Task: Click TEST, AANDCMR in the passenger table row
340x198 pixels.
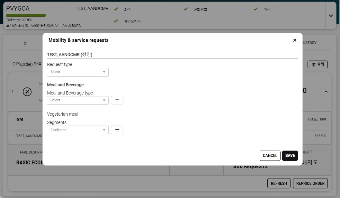Action: (x=29, y=136)
